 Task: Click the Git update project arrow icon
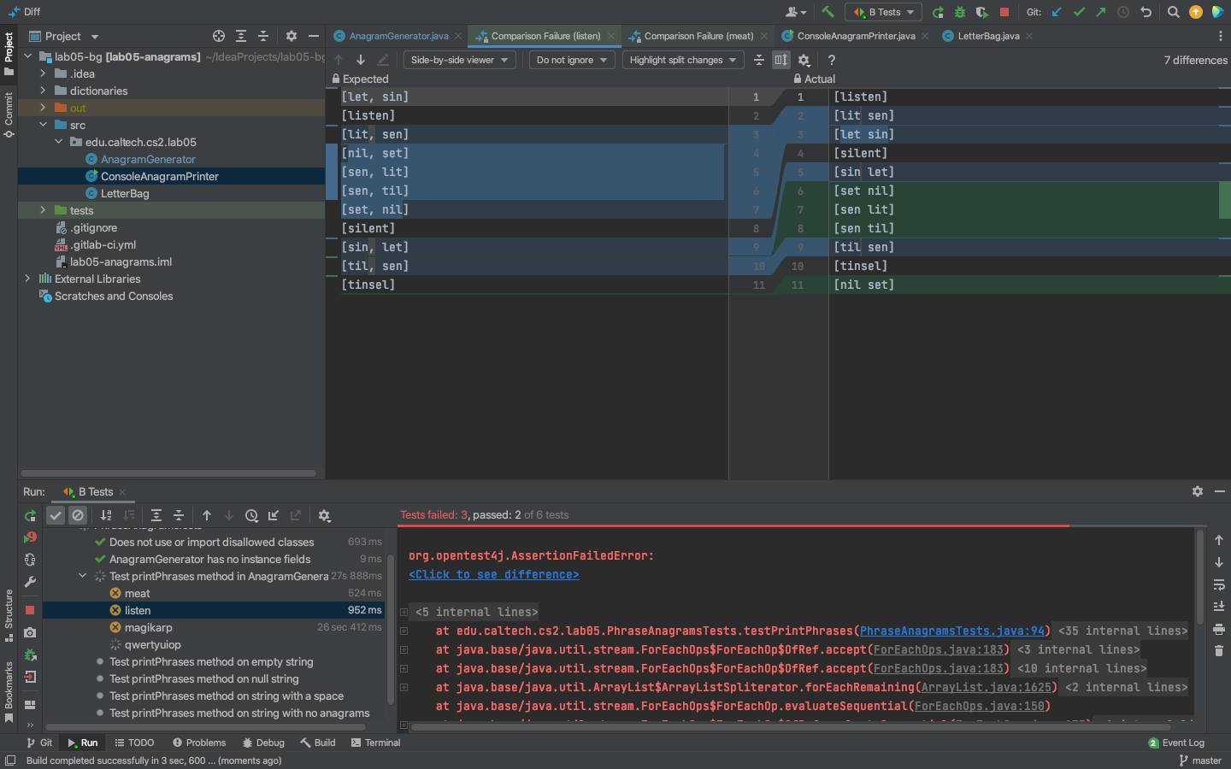click(1057, 12)
